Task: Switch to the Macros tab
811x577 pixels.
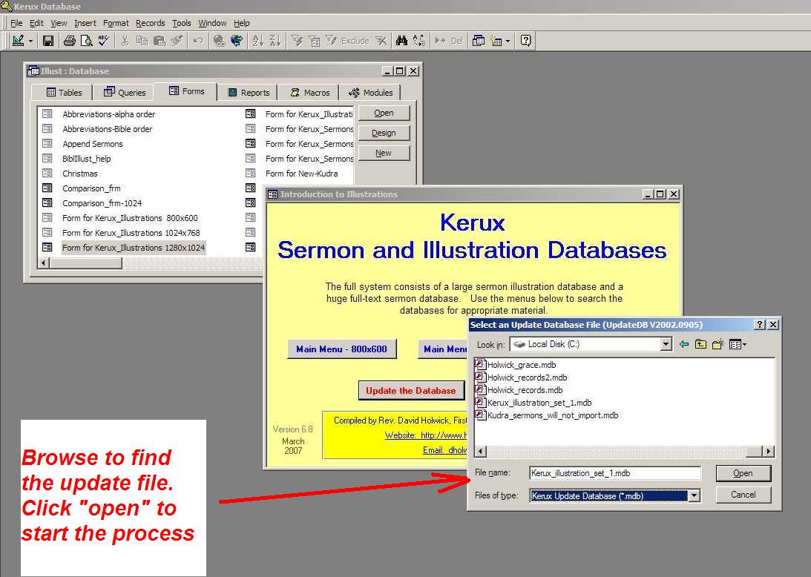Action: 309,93
